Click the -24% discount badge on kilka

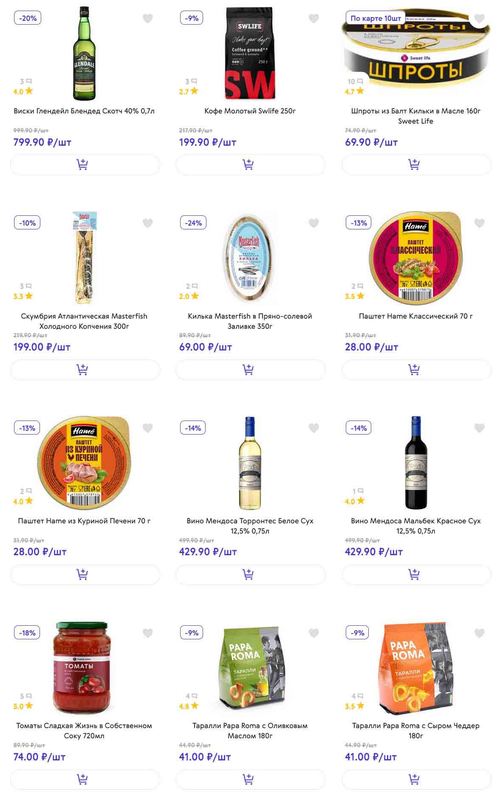tap(193, 223)
